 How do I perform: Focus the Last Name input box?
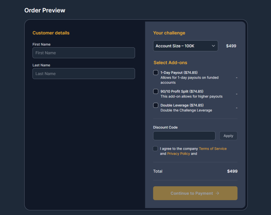tap(84, 74)
